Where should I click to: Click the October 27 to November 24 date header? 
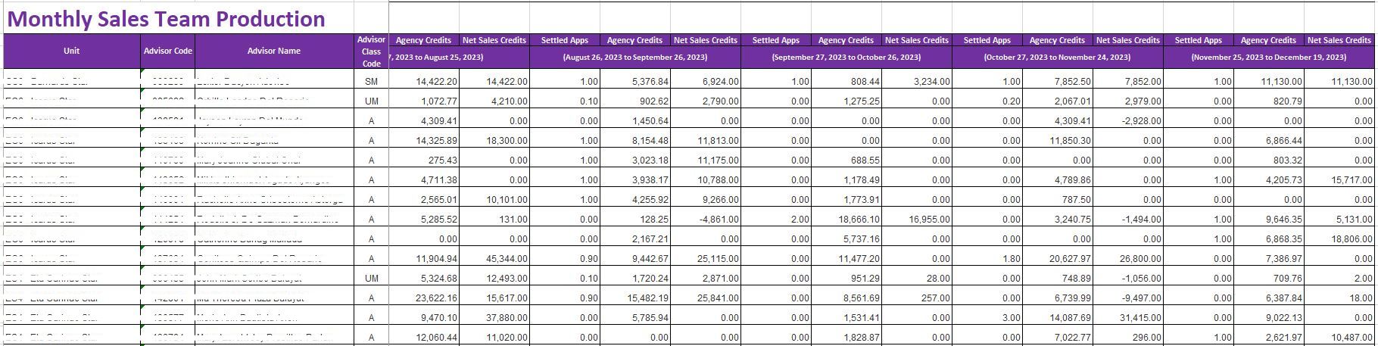pyautogui.click(x=1057, y=58)
